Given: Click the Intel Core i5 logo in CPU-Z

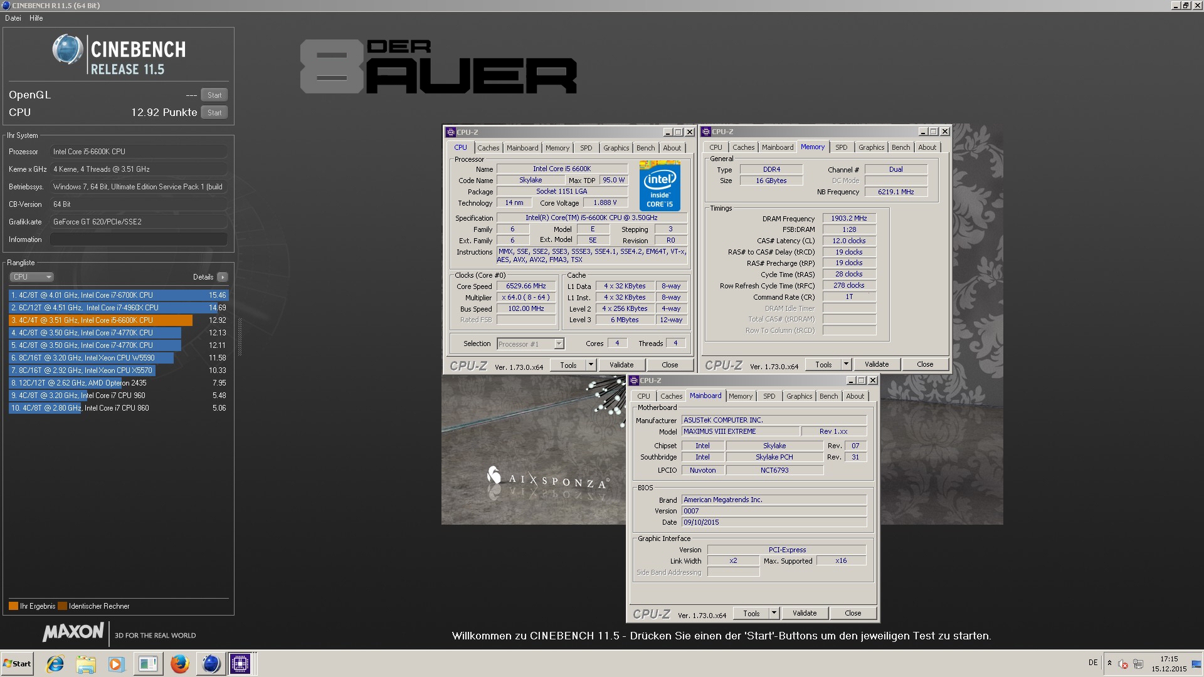Looking at the screenshot, I should 660,186.
